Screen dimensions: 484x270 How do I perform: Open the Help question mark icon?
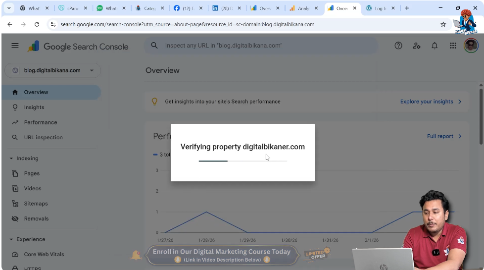pos(398,46)
